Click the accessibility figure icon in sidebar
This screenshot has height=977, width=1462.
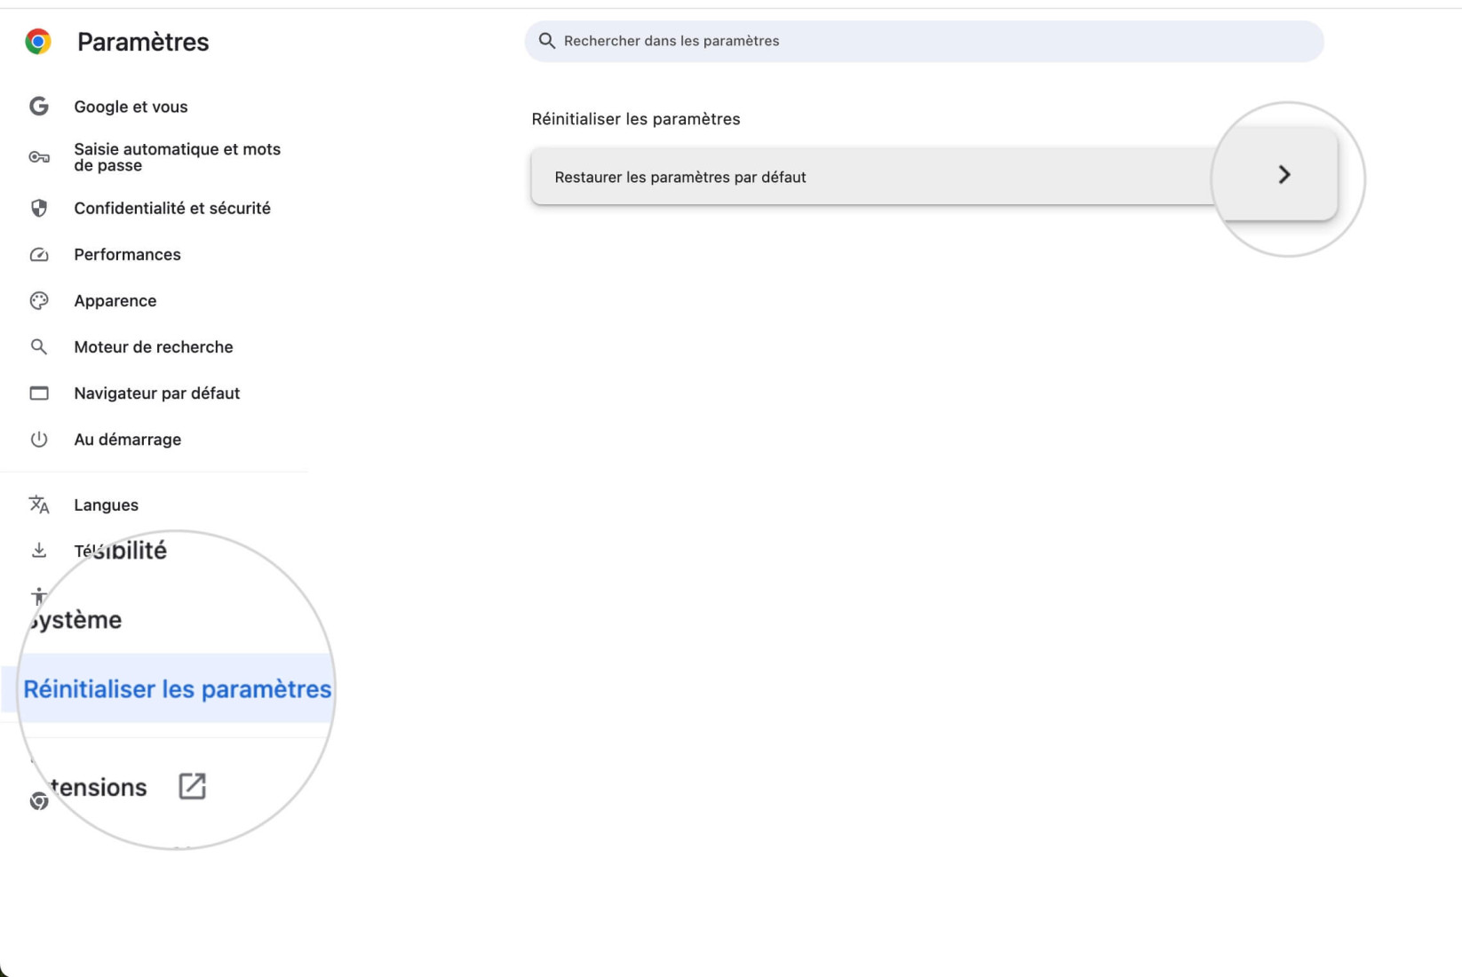pyautogui.click(x=39, y=596)
